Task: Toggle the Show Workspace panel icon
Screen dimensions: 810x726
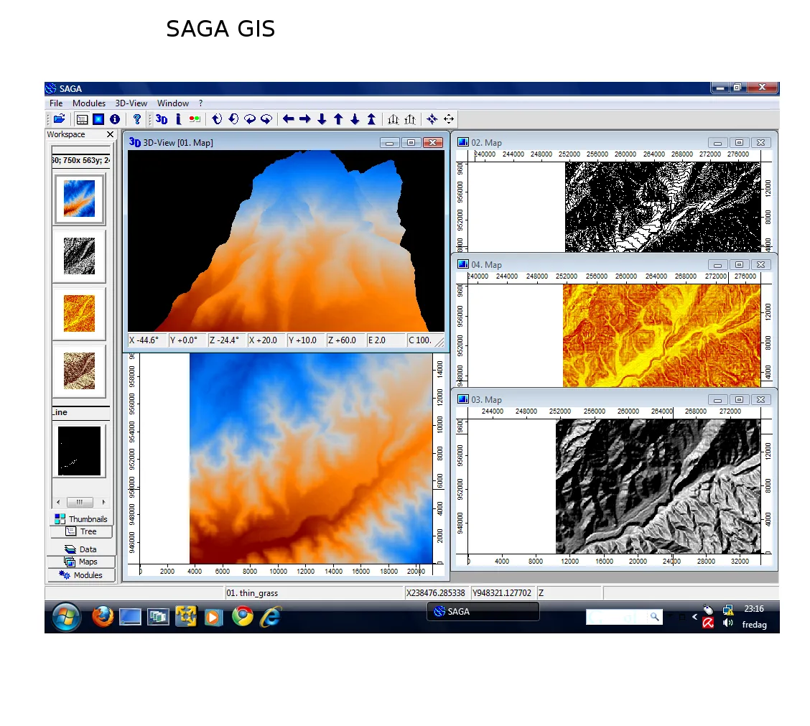Action: click(x=82, y=119)
